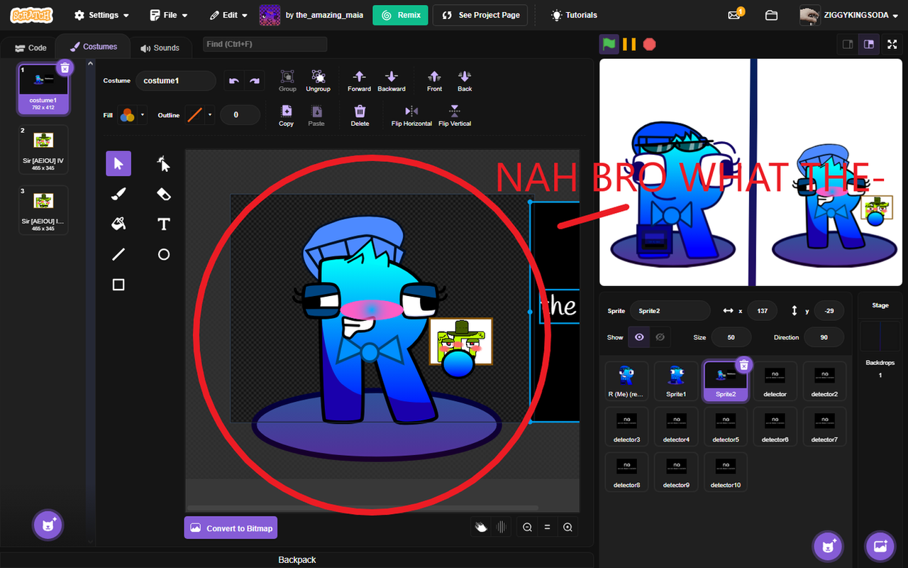Show the sprite with eye icon
The image size is (908, 568).
(x=639, y=337)
